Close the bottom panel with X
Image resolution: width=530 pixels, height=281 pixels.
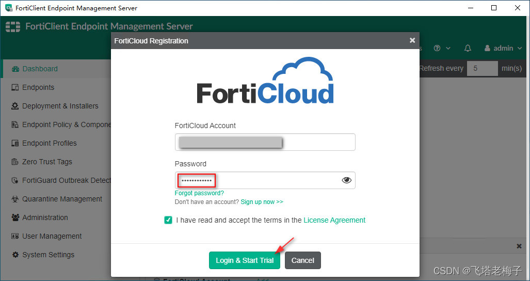tap(519, 246)
